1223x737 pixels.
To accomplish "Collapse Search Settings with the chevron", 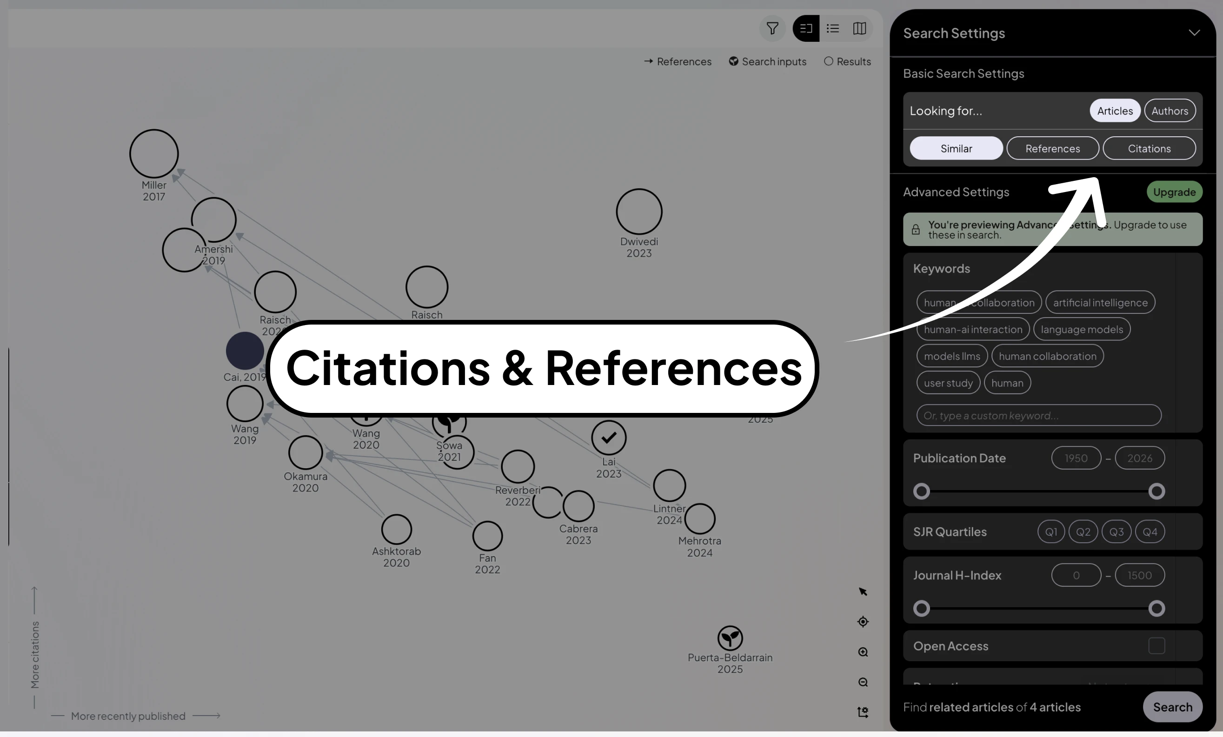I will 1194,33.
